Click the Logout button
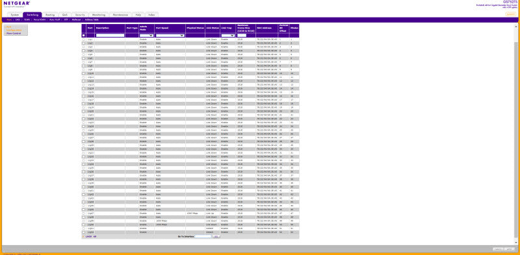This screenshot has height=255, width=520. (511, 14)
